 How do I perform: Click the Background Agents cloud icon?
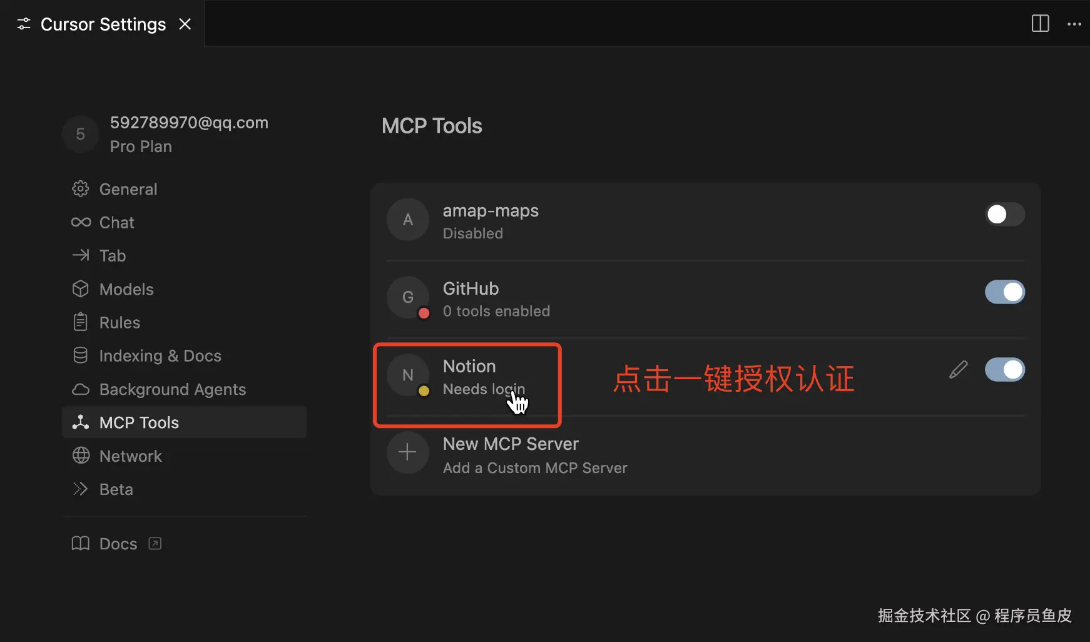pyautogui.click(x=81, y=389)
